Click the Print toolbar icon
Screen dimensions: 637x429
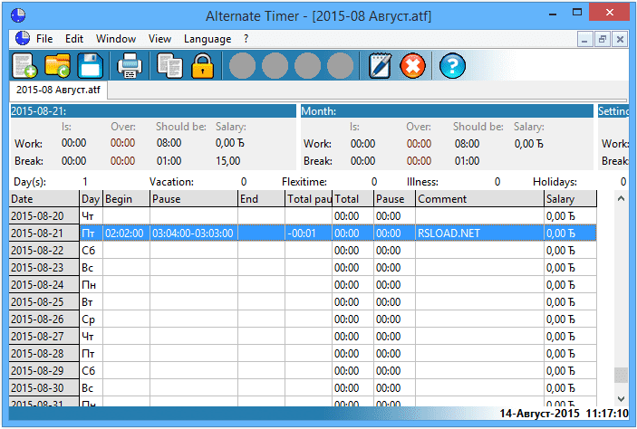pos(129,66)
